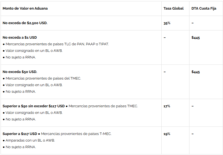Select the 35% Tasa Global value
This screenshot has height=155, width=223.
click(x=167, y=23)
